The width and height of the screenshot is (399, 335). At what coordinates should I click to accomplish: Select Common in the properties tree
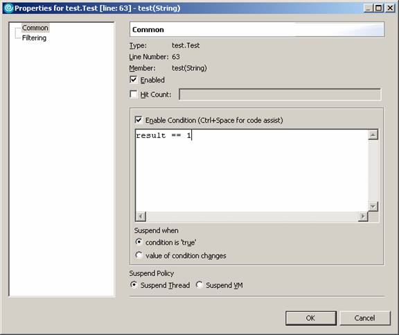tap(35, 28)
